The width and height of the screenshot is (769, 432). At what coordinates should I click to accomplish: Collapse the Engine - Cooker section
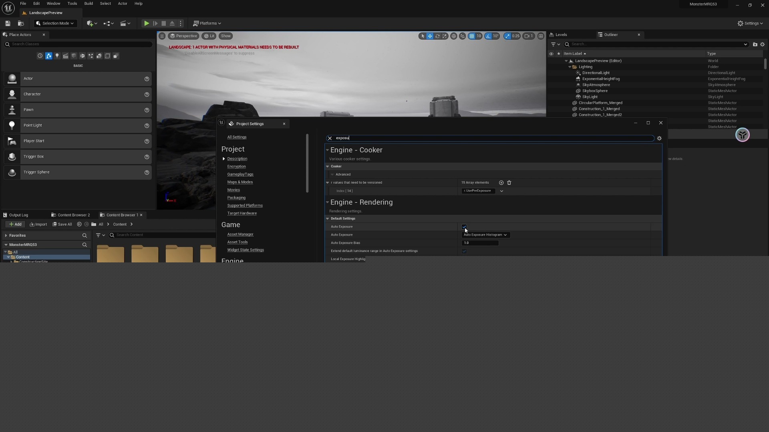point(327,150)
